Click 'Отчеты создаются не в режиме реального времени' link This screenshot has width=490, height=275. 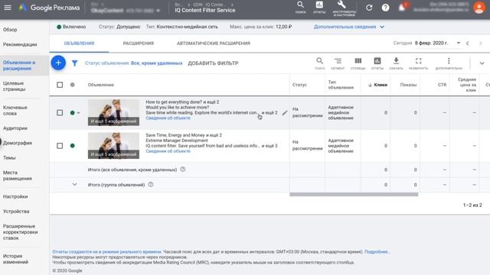coord(106,251)
